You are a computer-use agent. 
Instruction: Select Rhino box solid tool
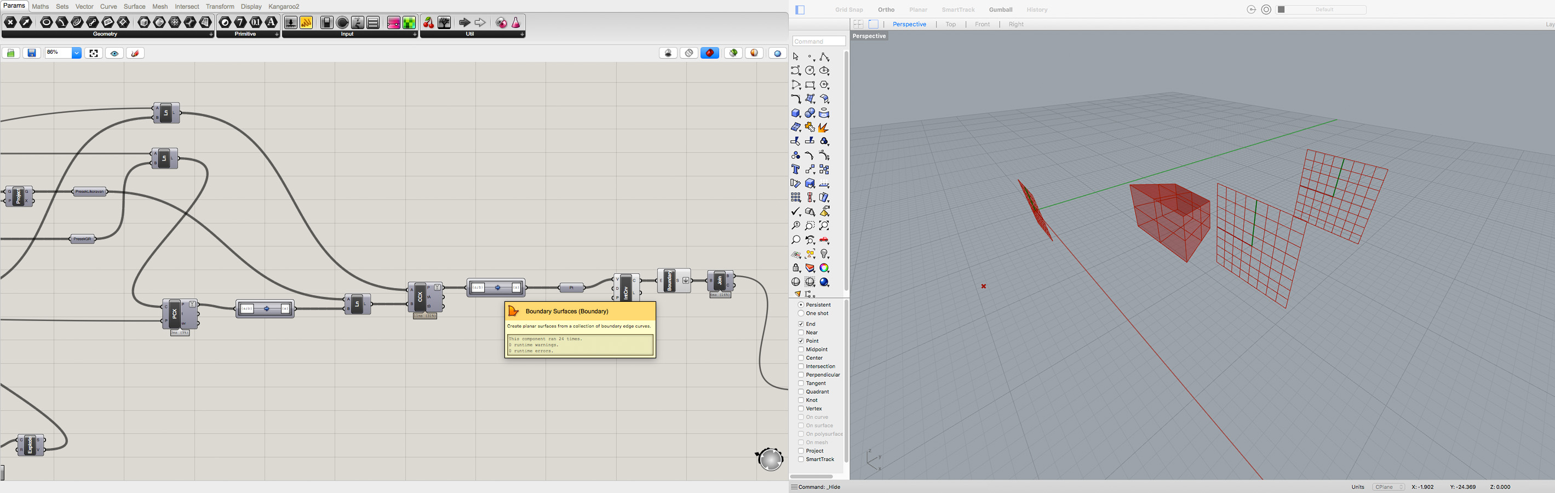796,113
